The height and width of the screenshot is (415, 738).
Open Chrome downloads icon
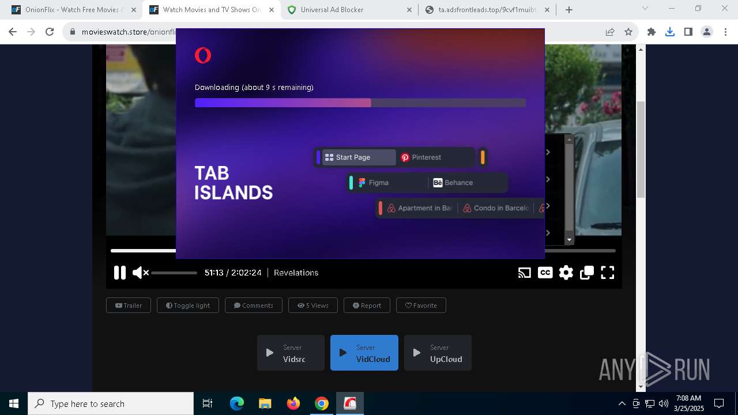click(x=670, y=32)
